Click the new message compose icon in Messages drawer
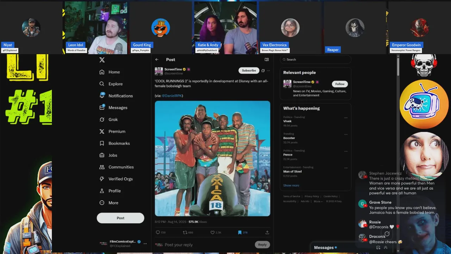This screenshot has height=254, width=451. 378,248
